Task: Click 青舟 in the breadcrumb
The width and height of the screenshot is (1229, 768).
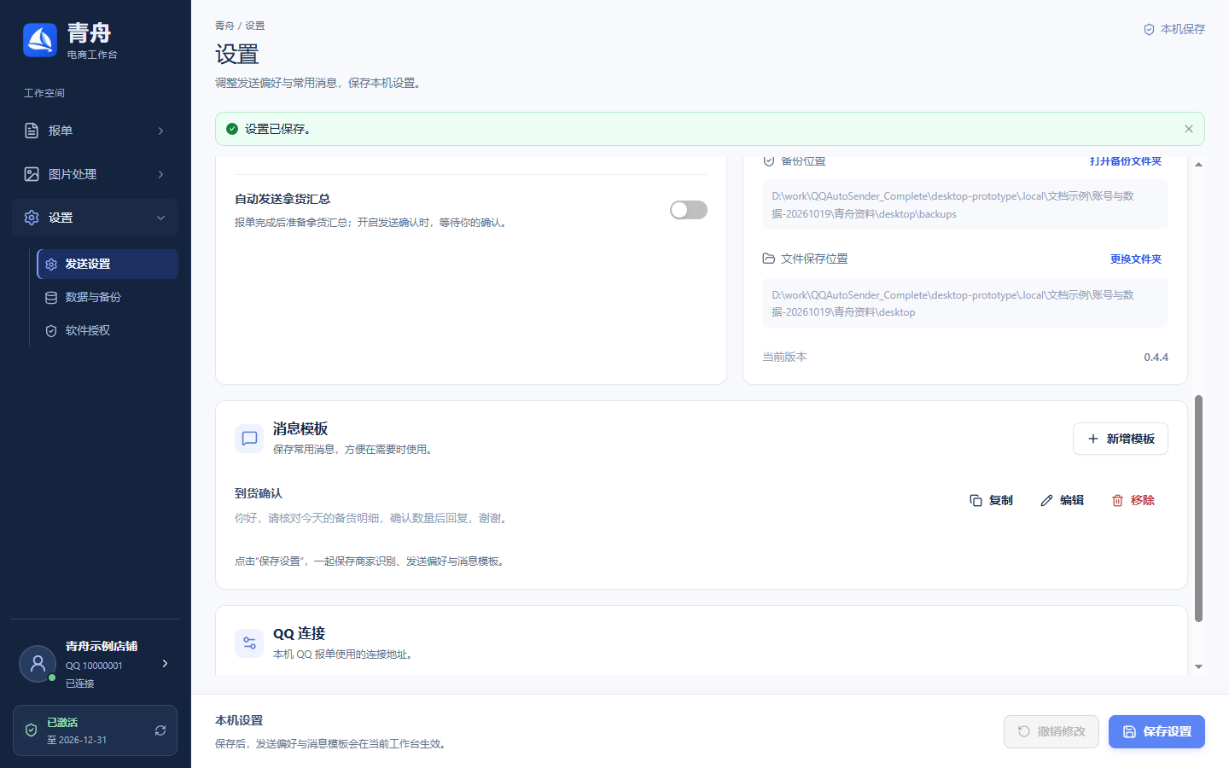Action: click(224, 26)
